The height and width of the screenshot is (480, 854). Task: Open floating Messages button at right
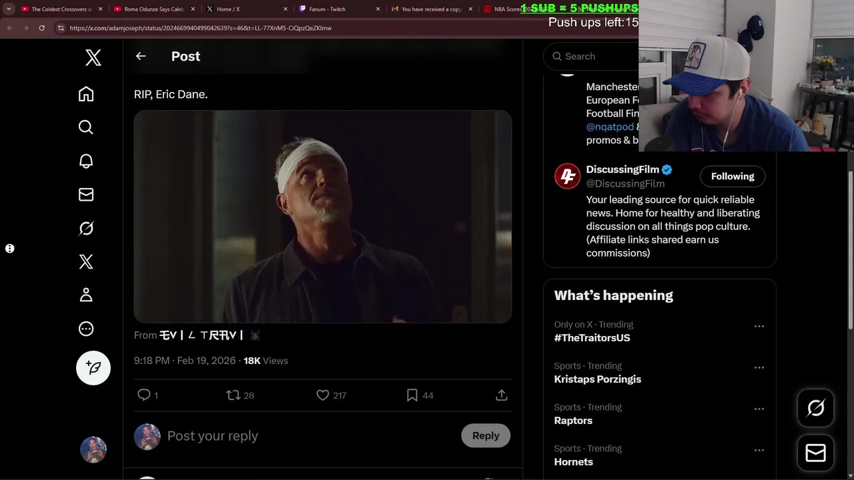[x=816, y=453]
